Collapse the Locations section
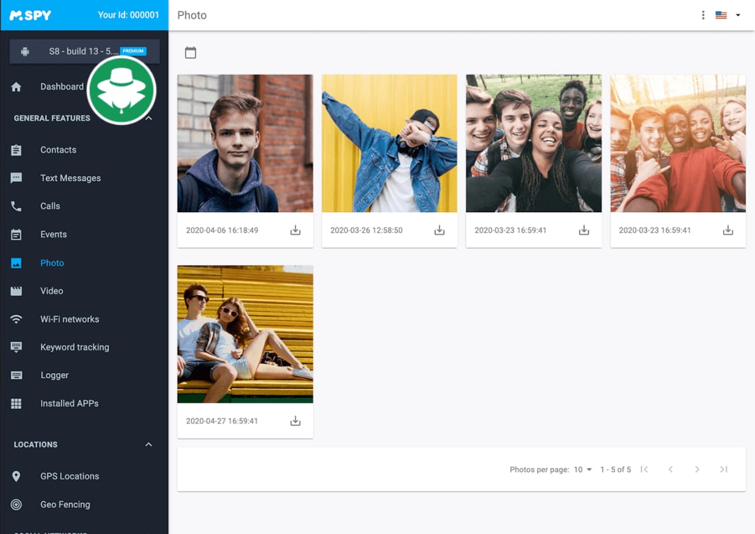The image size is (755, 534). 148,444
